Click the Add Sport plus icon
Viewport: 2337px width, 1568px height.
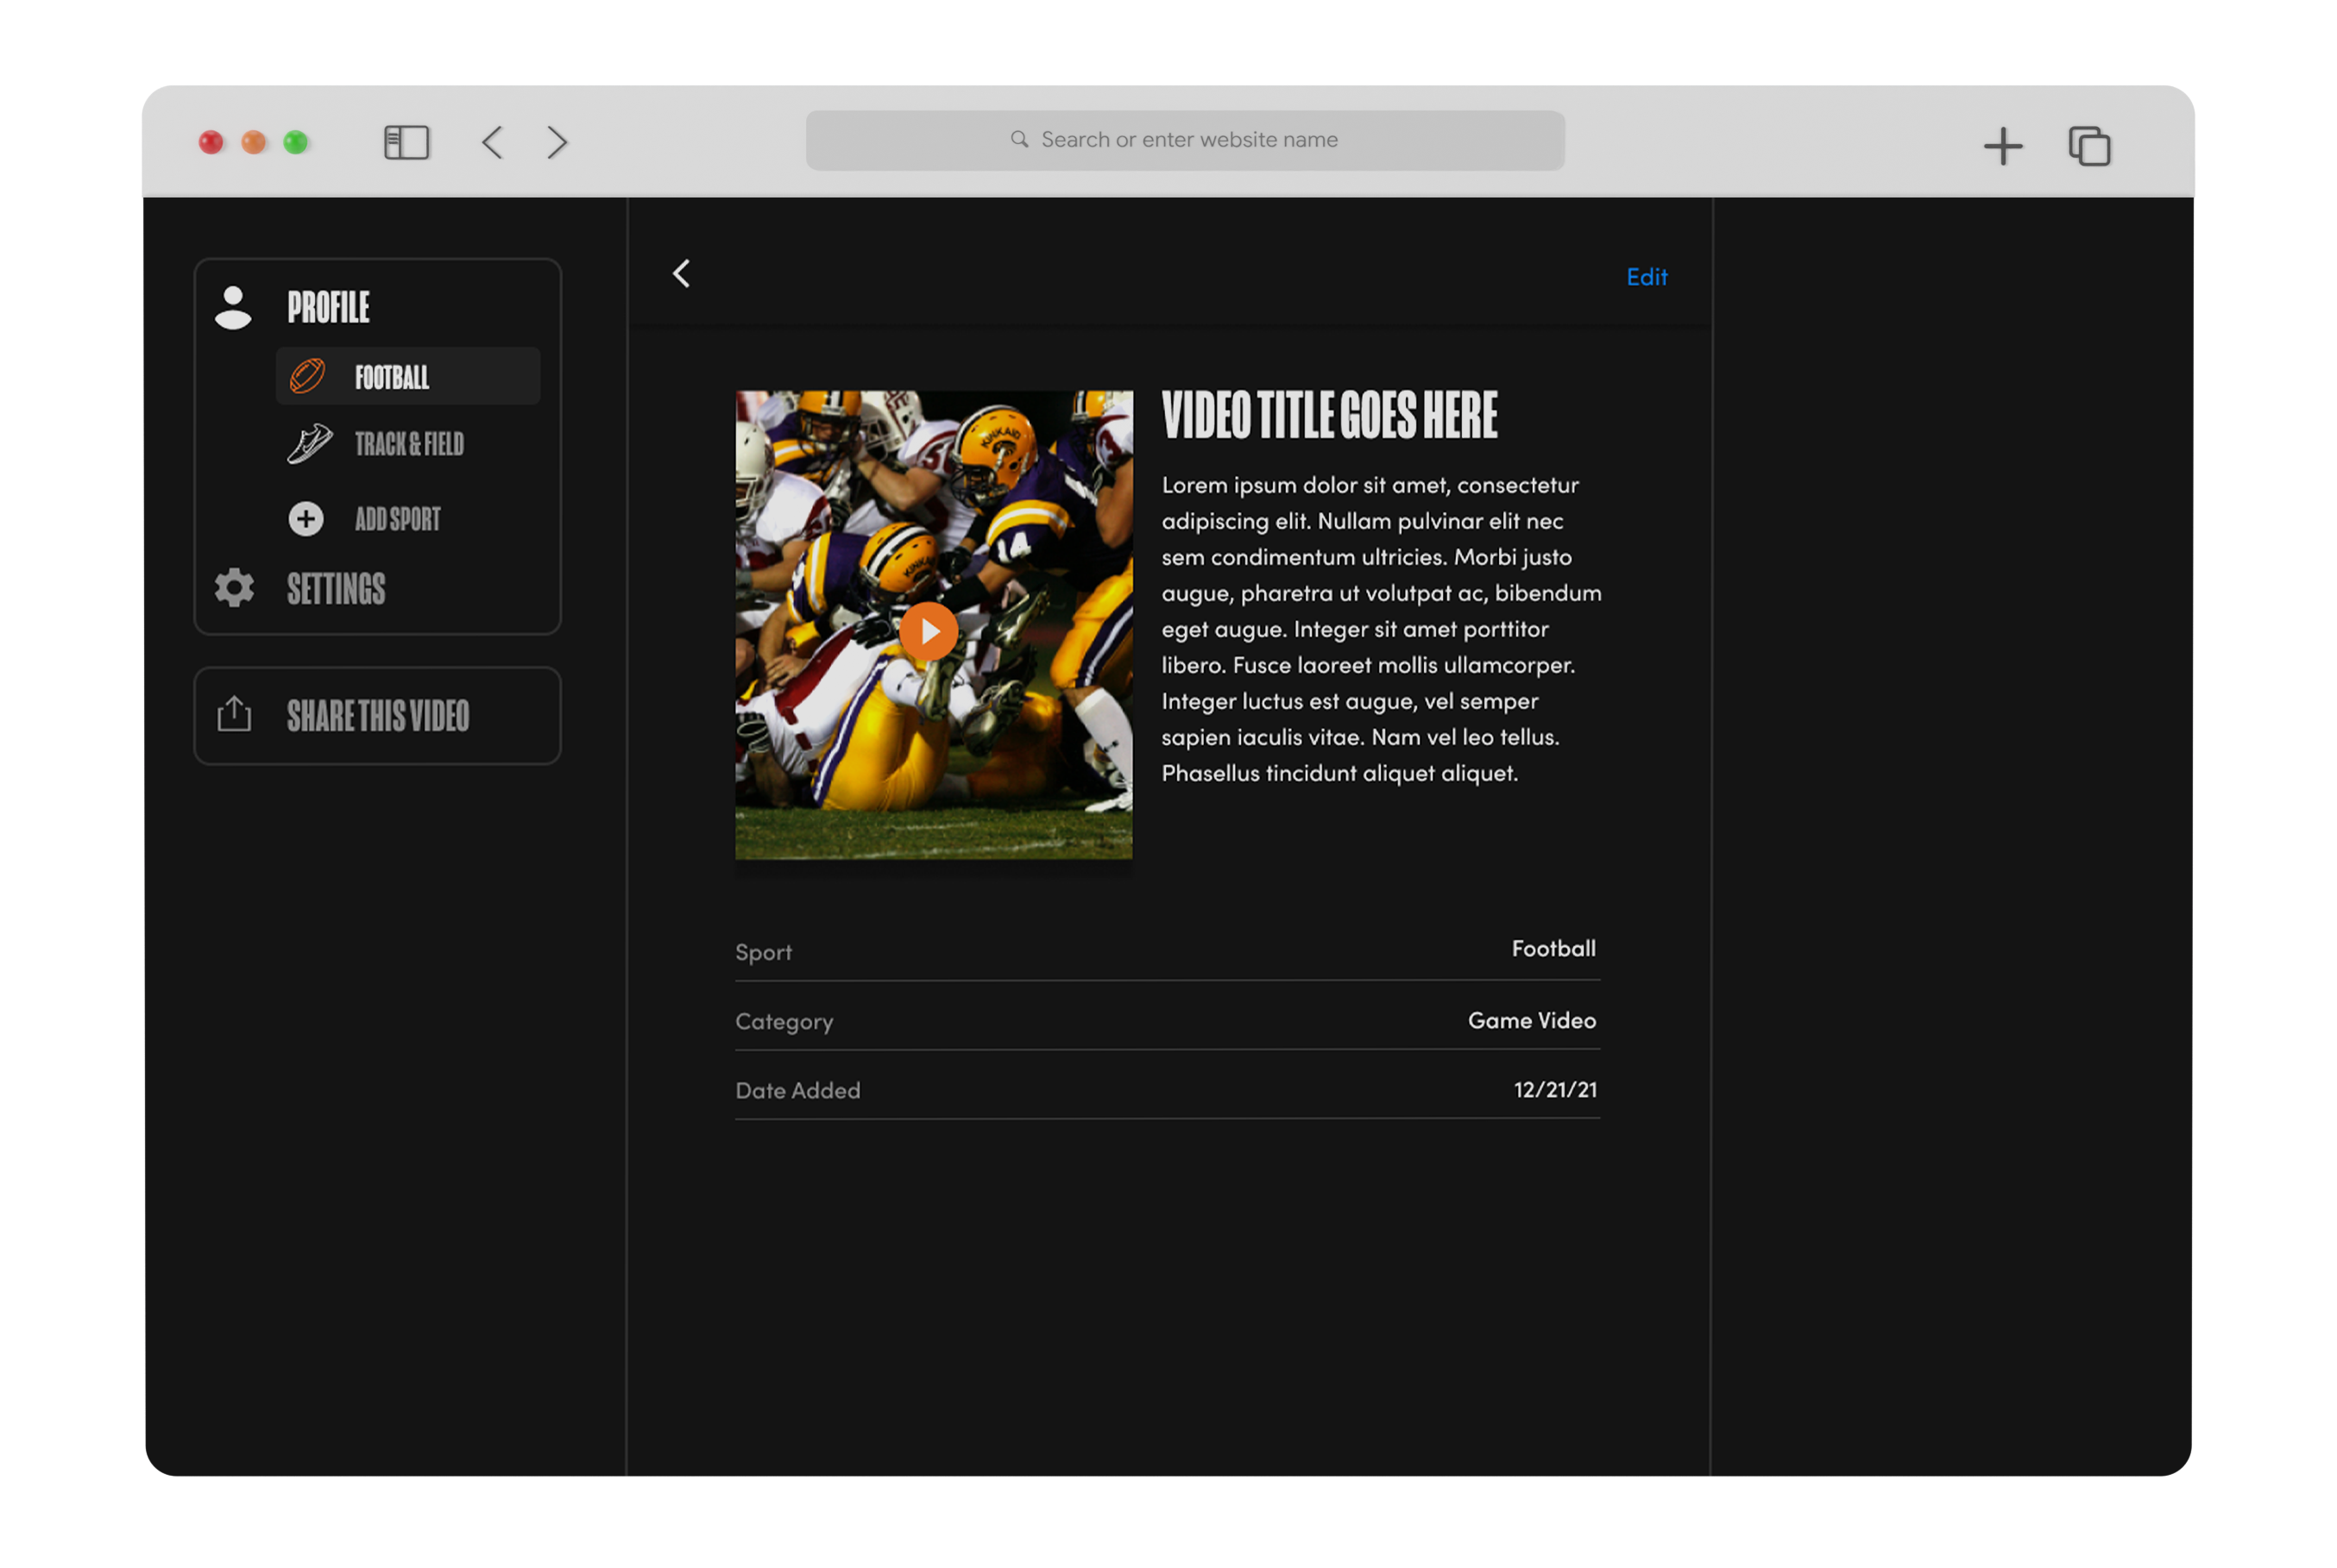(x=306, y=519)
